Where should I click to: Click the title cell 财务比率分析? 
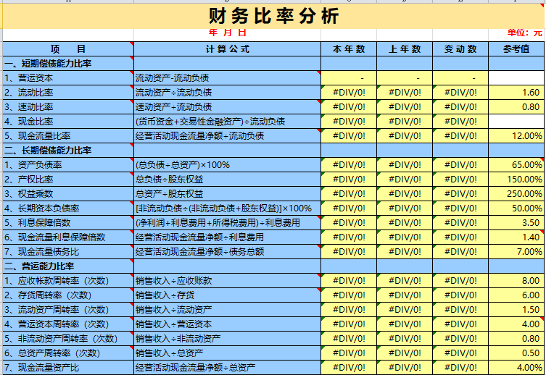[x=273, y=16]
